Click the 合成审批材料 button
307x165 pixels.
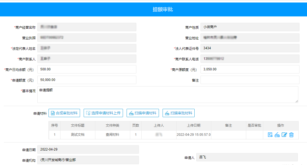tap(64, 113)
